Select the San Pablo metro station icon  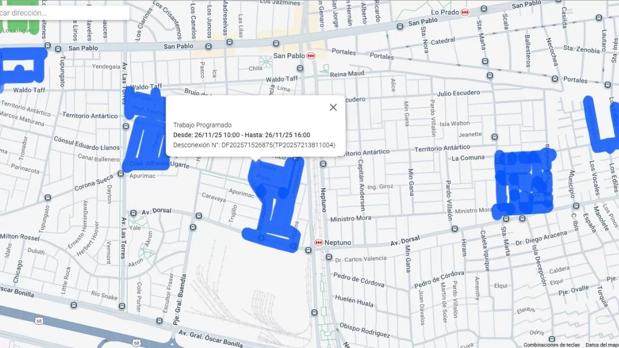[x=311, y=56]
